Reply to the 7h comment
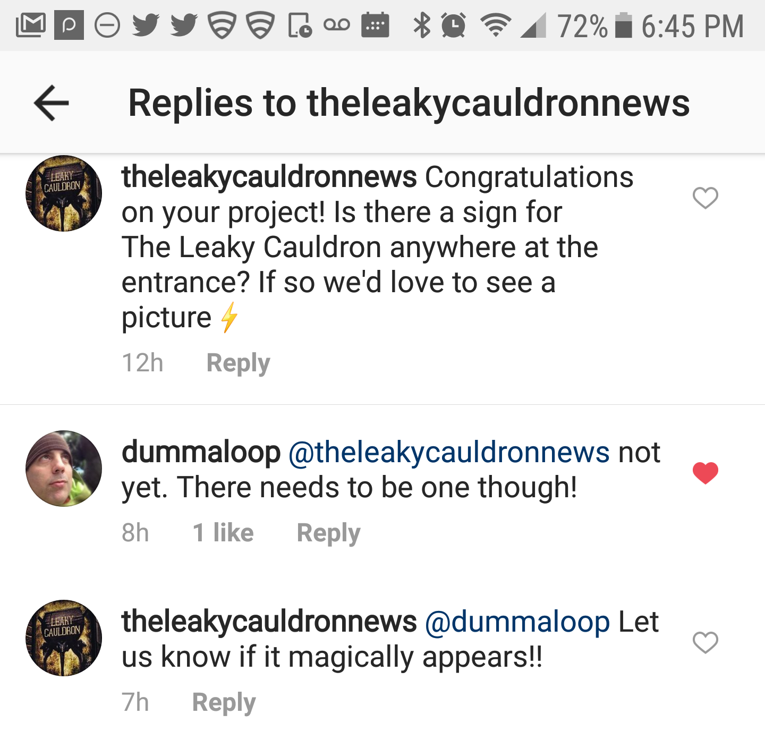The image size is (765, 748). [x=224, y=703]
